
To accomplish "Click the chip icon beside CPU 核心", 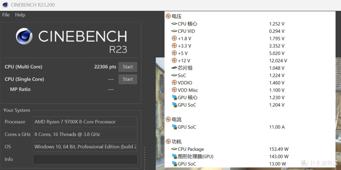I will point(174,24).
